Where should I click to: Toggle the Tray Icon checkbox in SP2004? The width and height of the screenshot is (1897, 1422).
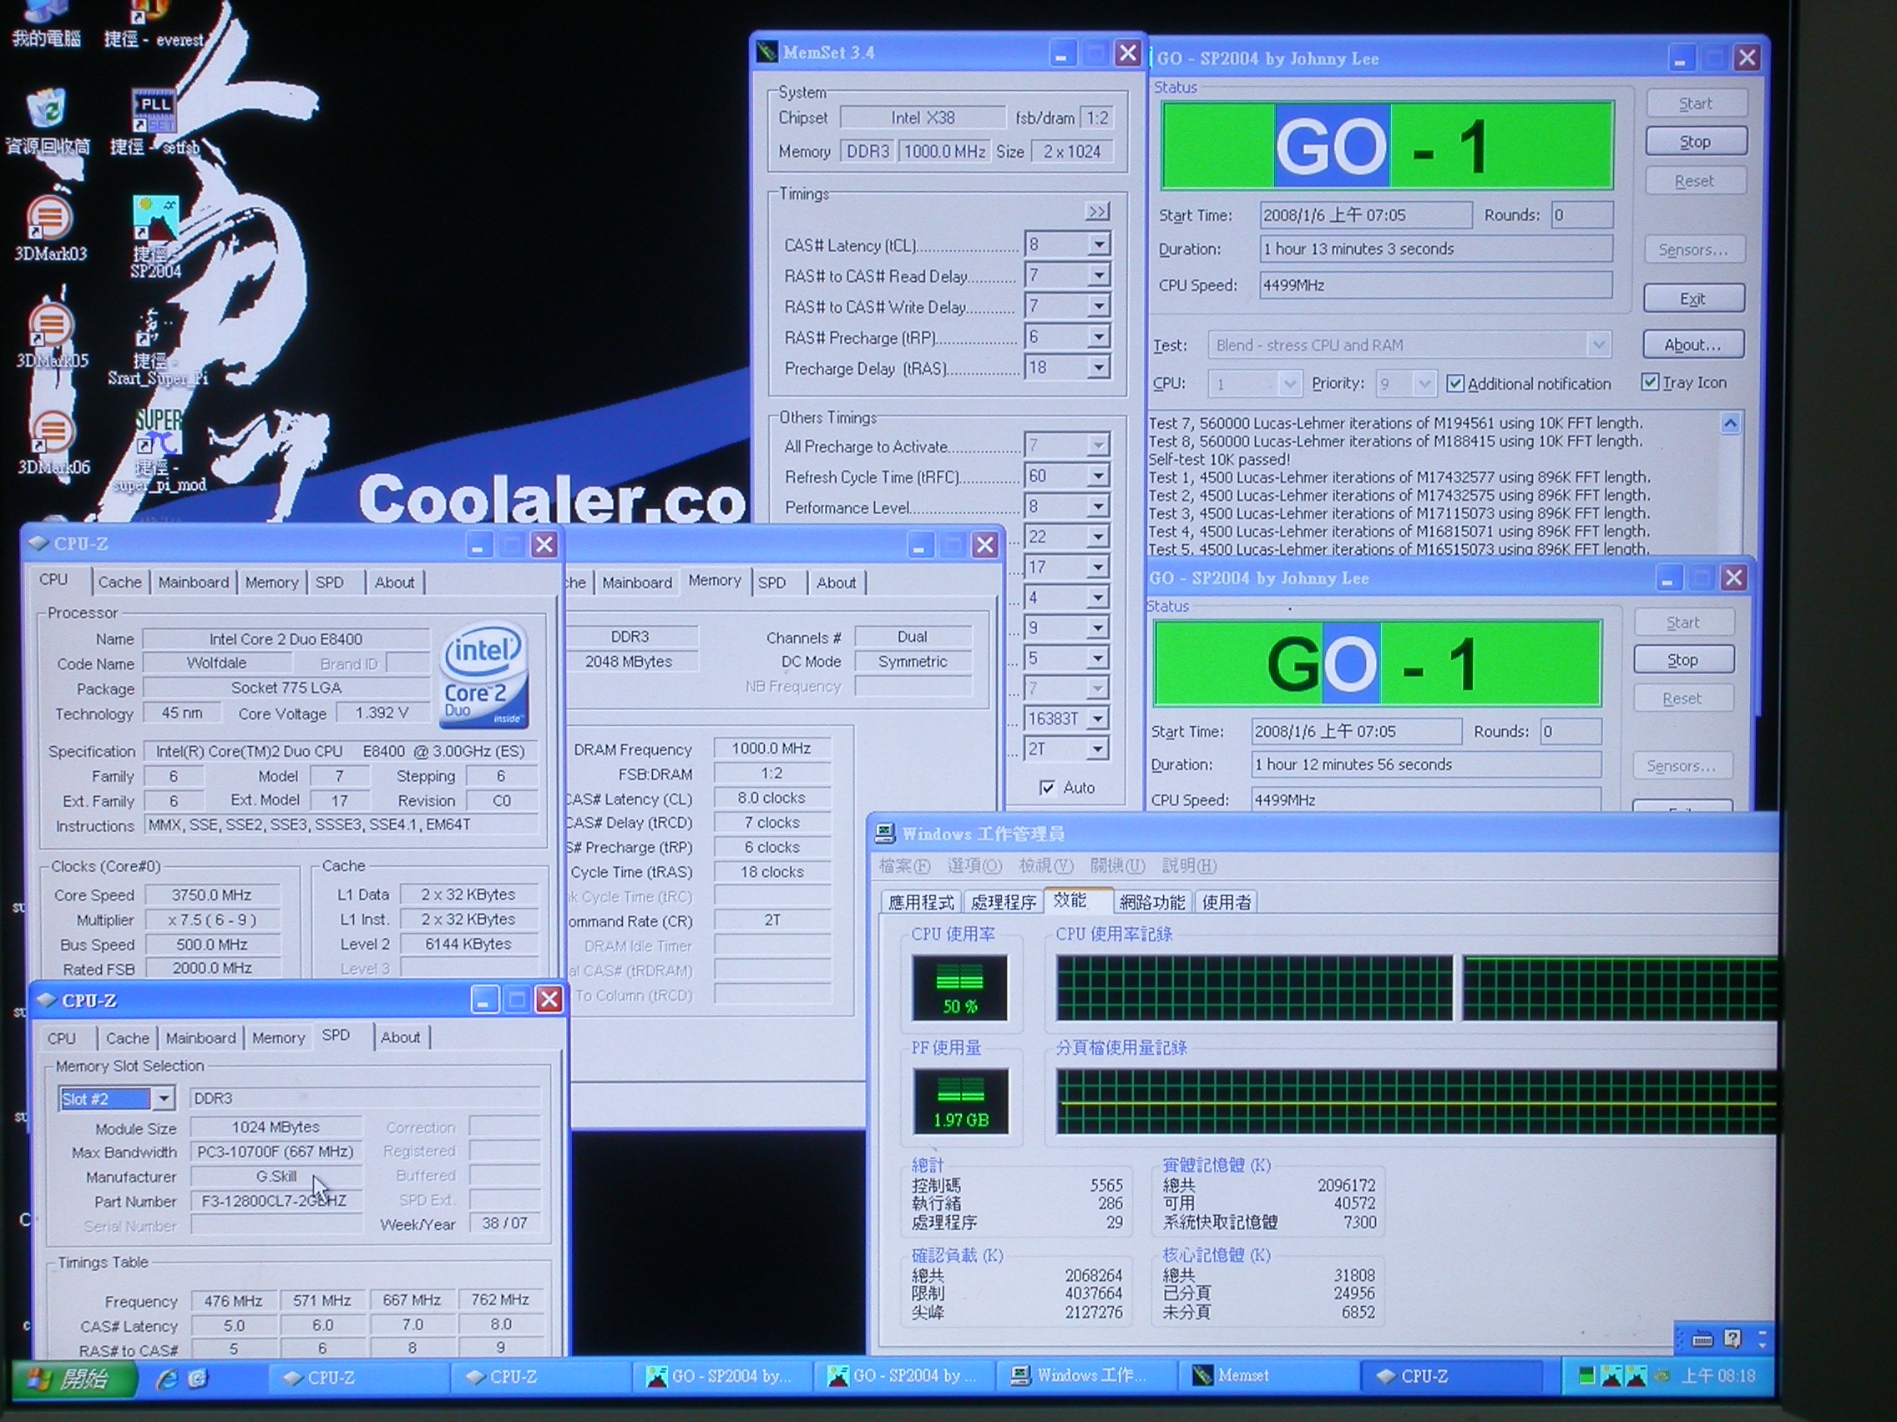[x=1650, y=382]
